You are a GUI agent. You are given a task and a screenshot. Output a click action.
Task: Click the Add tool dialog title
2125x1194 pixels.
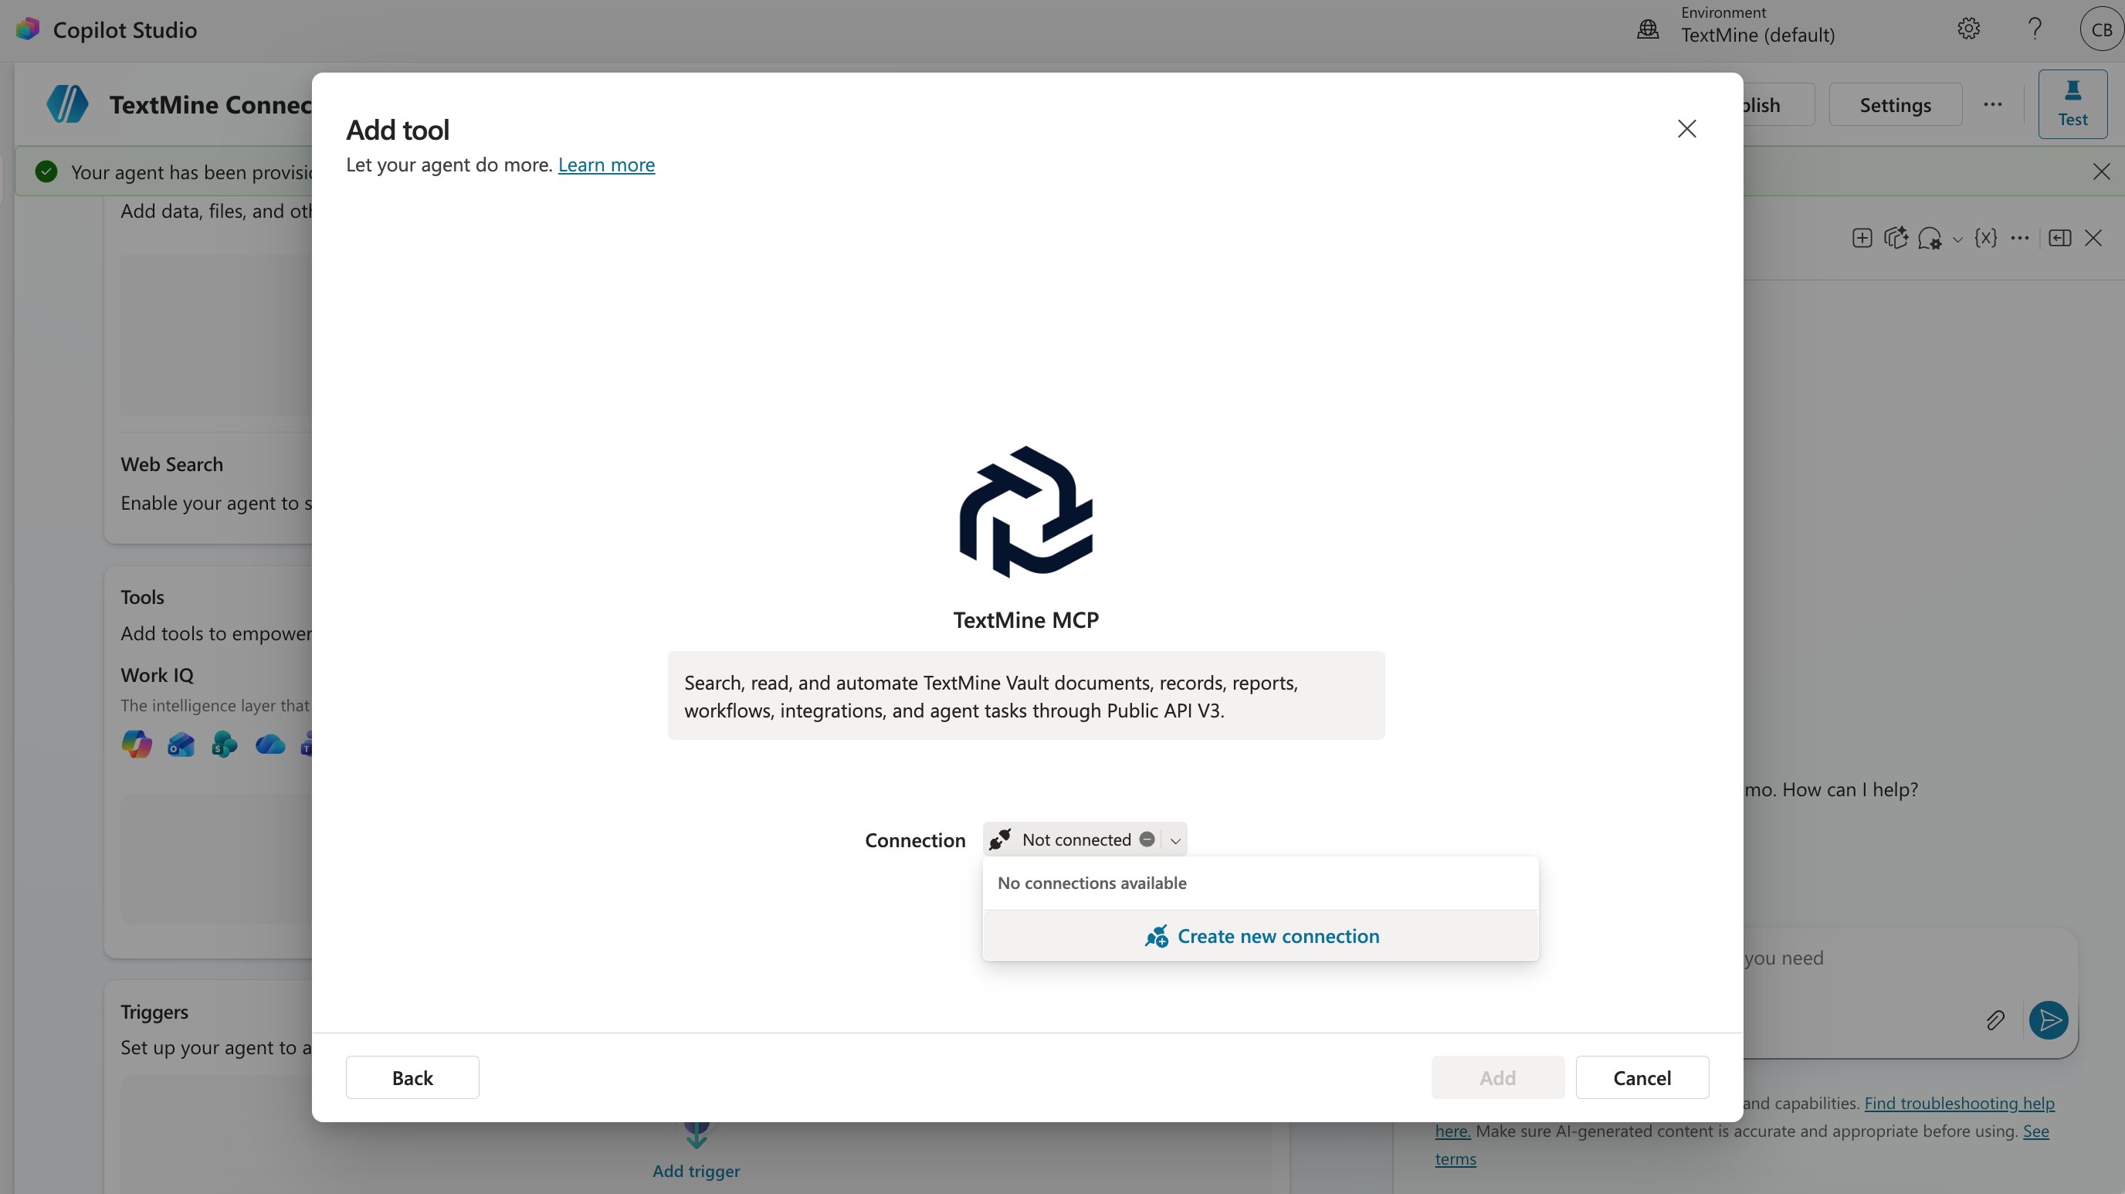pos(398,130)
